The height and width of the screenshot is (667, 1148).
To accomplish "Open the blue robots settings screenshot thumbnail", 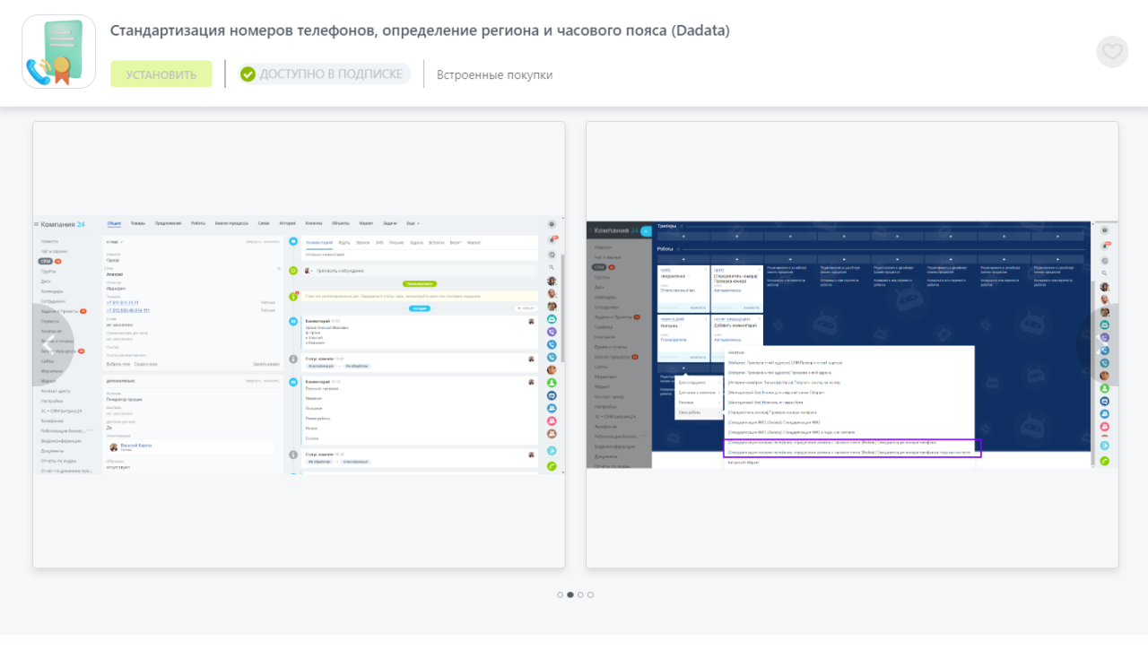I will 852,344.
